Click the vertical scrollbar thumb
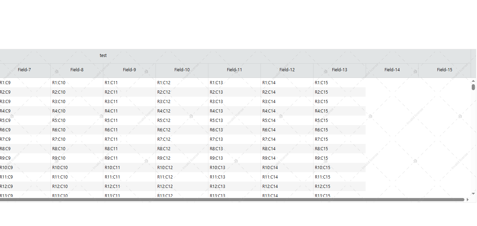 (473, 87)
